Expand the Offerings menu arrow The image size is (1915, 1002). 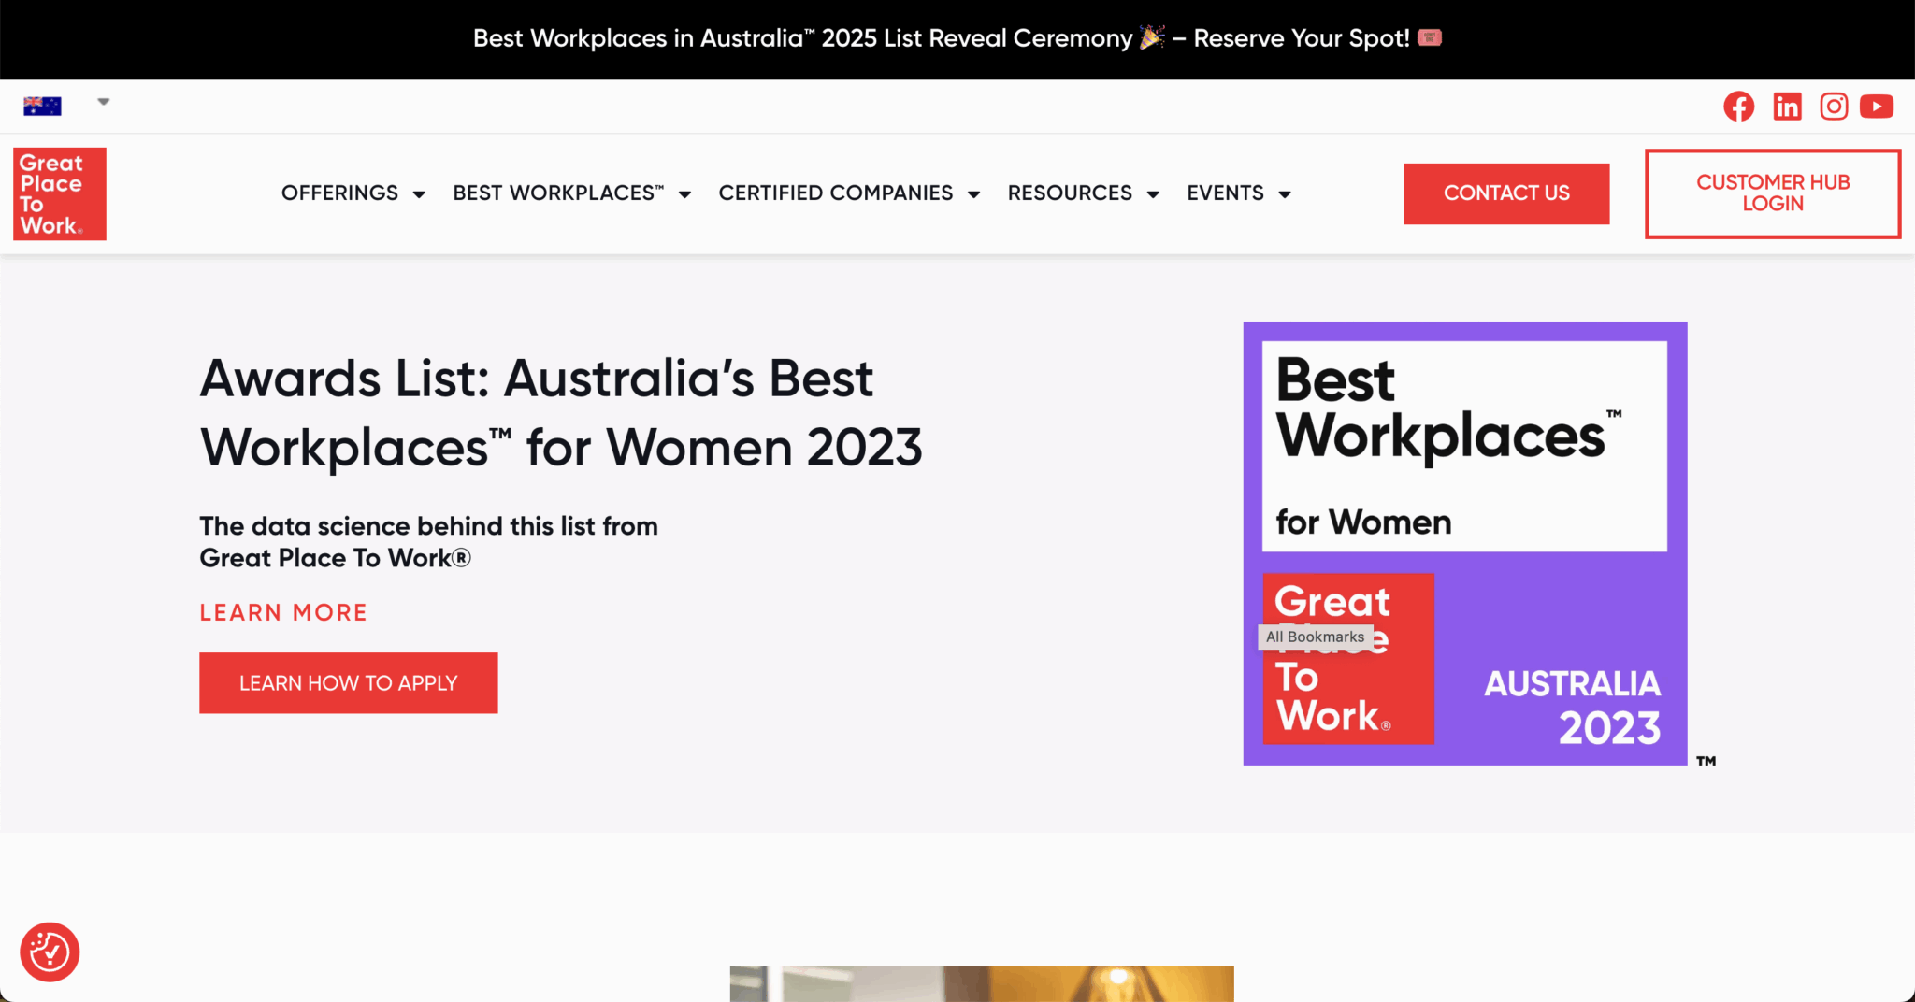click(419, 194)
